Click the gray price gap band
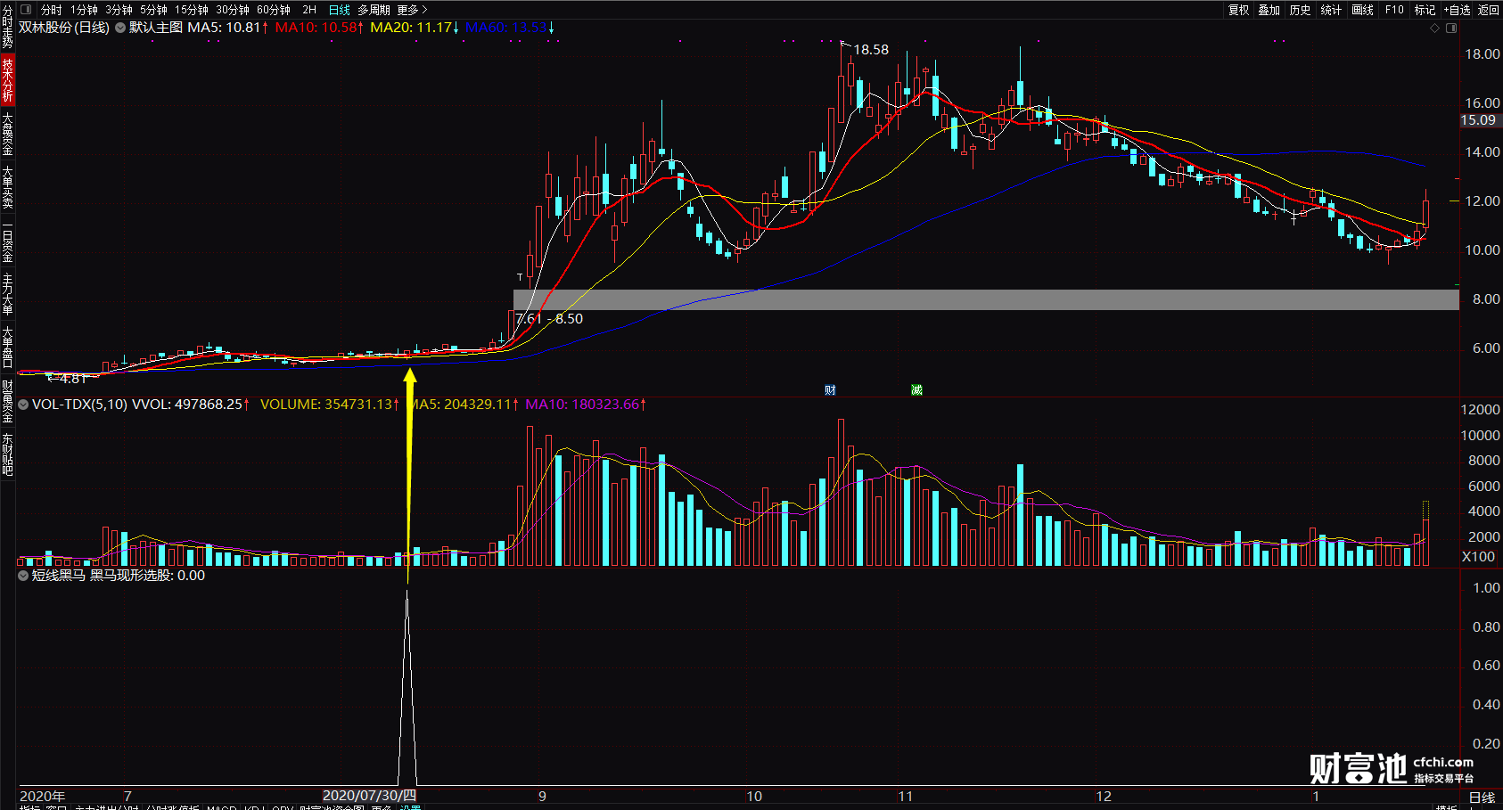Viewport: 1503px width, 810px height. 986,299
